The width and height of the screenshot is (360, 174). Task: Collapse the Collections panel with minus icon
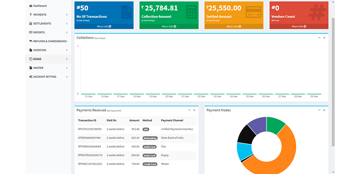(x=319, y=37)
